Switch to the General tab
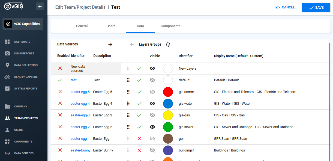The height and width of the screenshot is (161, 333). 82,26
